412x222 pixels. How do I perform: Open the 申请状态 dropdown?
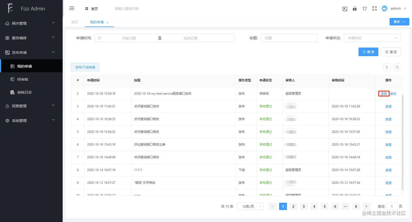[x=372, y=38]
